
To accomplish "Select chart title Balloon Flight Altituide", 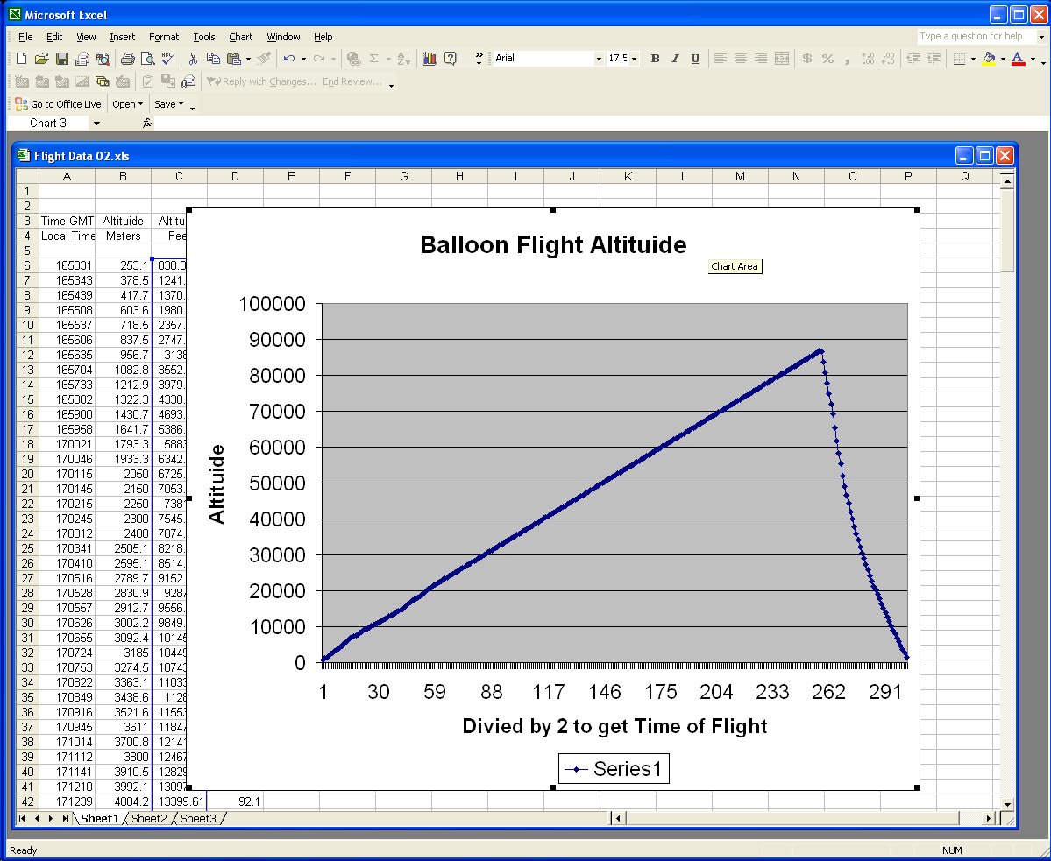I will (553, 244).
